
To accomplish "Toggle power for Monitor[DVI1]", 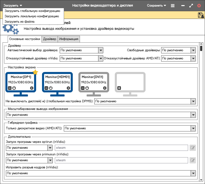I will click(x=87, y=88).
